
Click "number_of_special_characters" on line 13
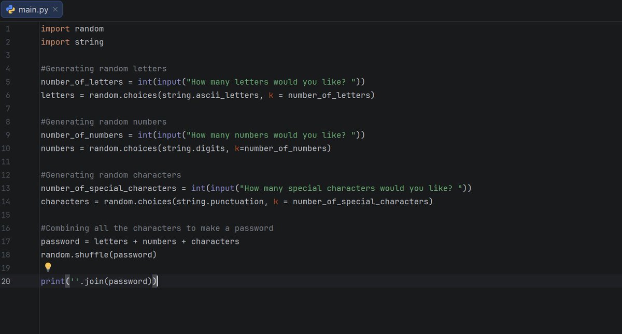[109, 188]
